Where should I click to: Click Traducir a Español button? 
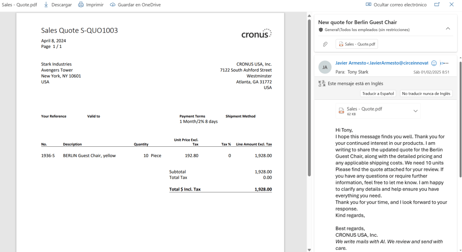pyautogui.click(x=378, y=93)
